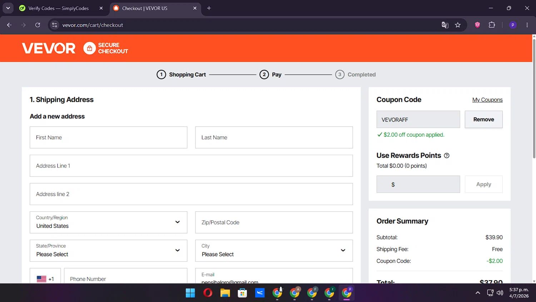The width and height of the screenshot is (536, 302).
Task: Open the clock showing 5:37 p.m.
Action: (519, 293)
